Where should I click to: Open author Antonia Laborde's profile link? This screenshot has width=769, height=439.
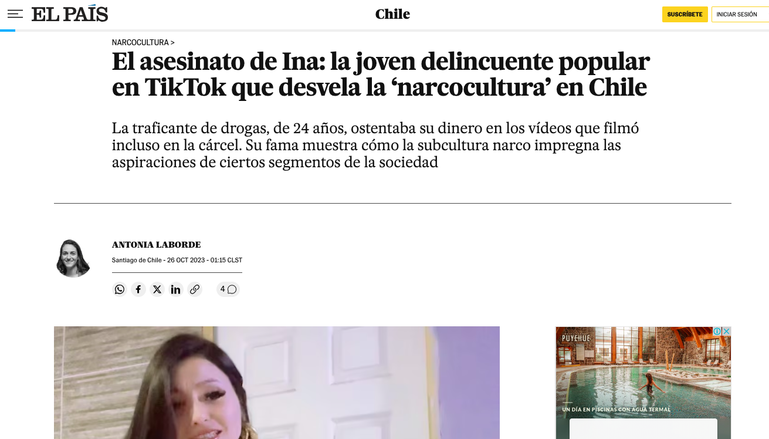157,245
